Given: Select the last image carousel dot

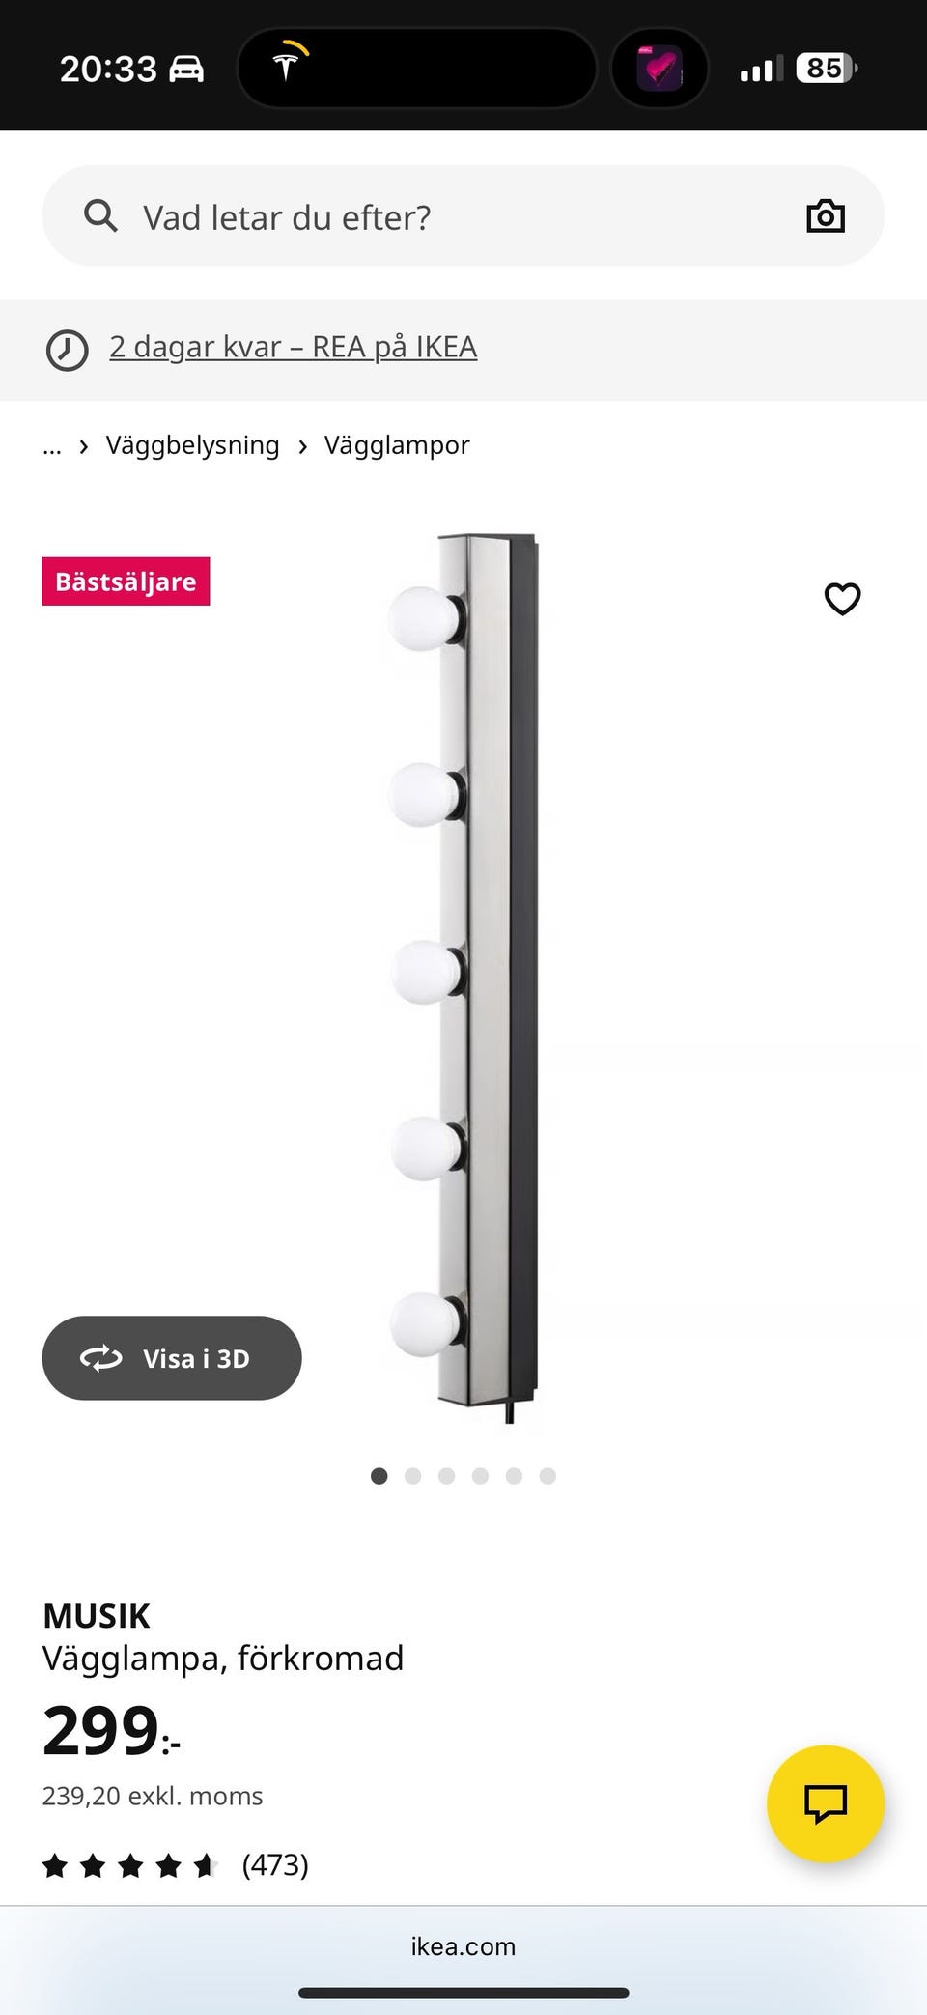Looking at the screenshot, I should [548, 1475].
